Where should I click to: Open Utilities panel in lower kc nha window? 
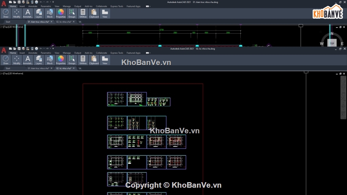click(83, 60)
